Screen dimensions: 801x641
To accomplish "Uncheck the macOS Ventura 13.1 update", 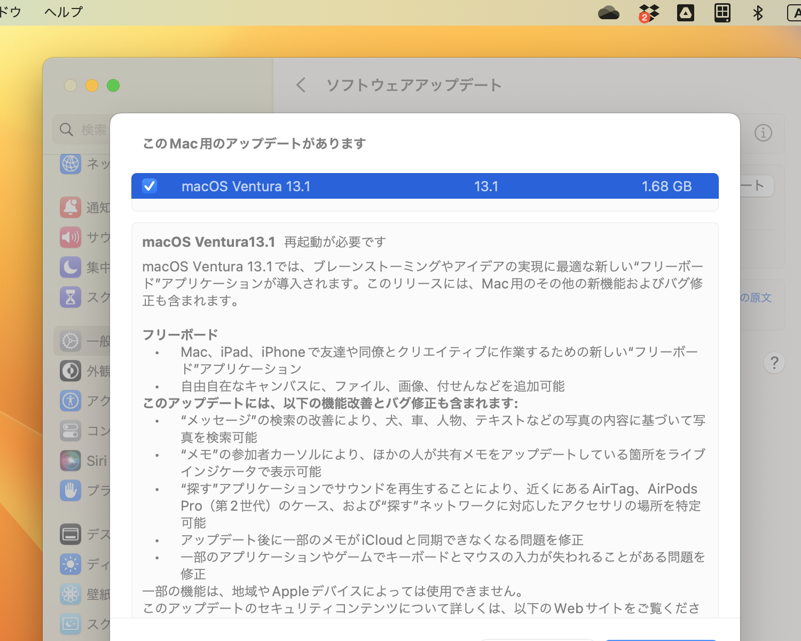I will pyautogui.click(x=150, y=186).
